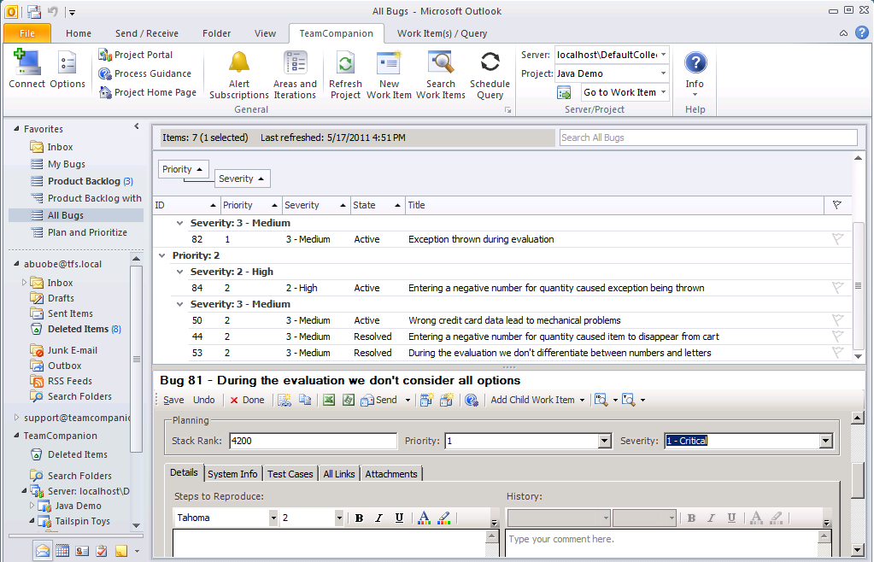Open the Server dropdown
874x562 pixels.
pos(663,55)
